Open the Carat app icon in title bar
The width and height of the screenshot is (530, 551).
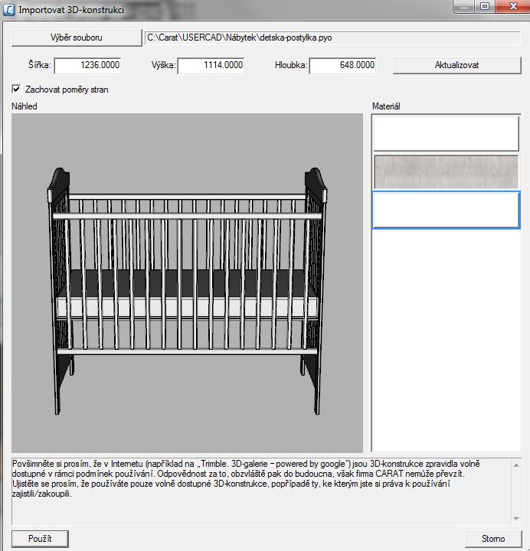click(8, 9)
